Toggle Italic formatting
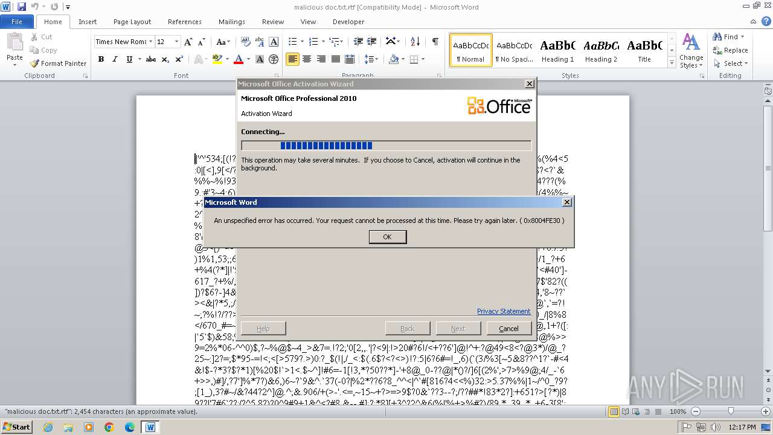Viewport: 773px width, 435px height. [x=115, y=59]
